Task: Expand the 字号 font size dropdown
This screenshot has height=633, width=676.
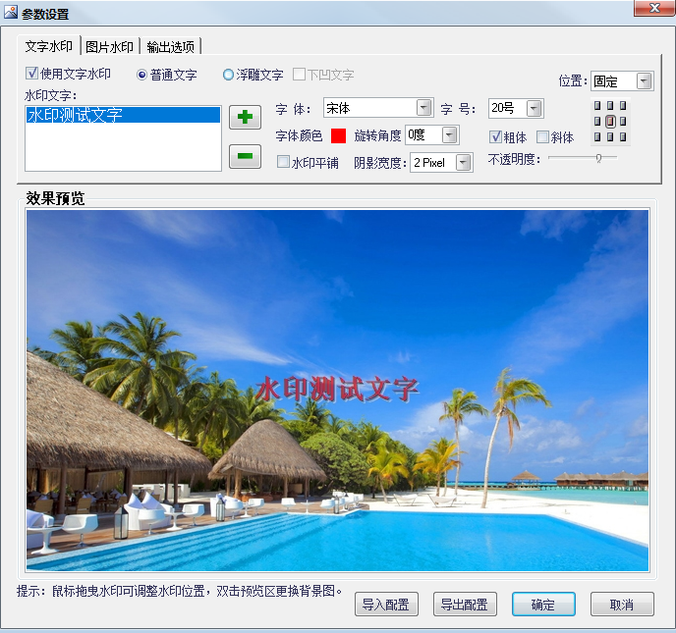Action: coord(534,108)
